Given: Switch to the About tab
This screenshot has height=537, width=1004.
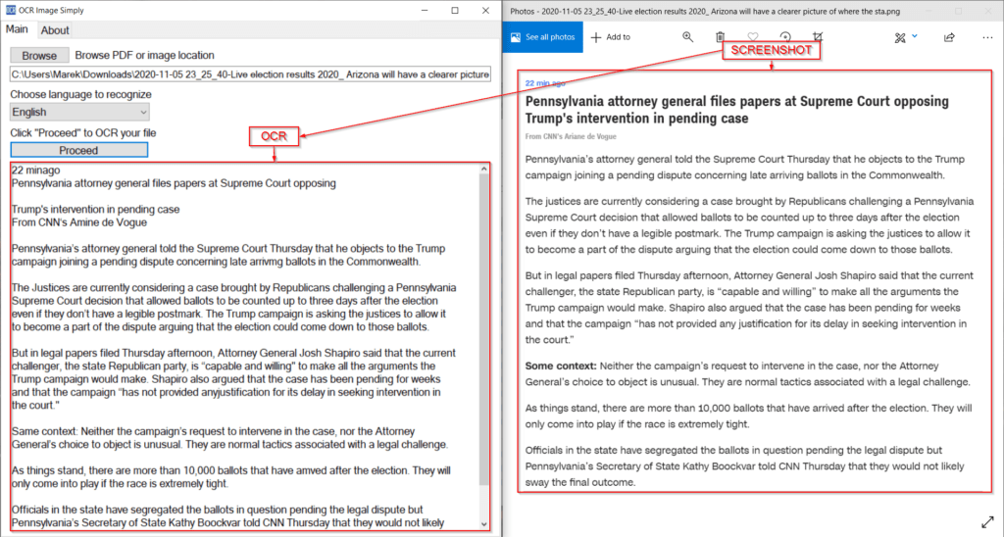Looking at the screenshot, I should [x=55, y=30].
